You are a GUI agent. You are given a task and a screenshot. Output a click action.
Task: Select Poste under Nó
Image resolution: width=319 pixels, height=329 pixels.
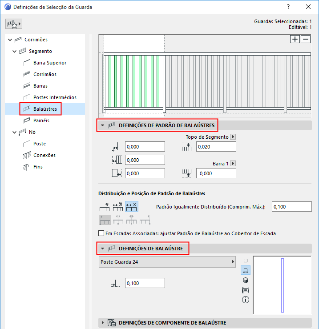(x=40, y=144)
